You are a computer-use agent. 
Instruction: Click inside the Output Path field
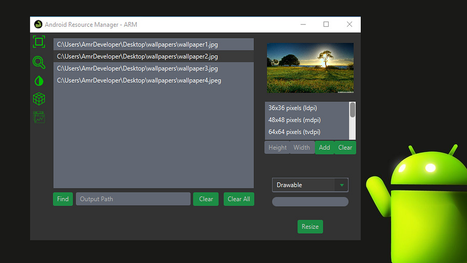[x=133, y=199]
